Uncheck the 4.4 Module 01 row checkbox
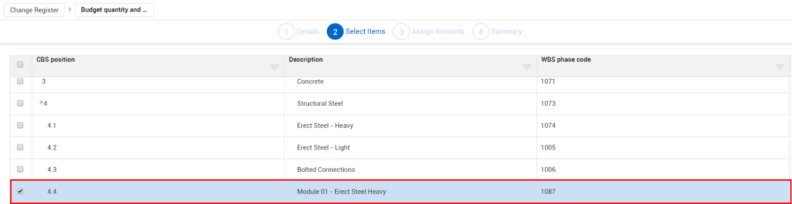Viewport: 792px width, 204px height. click(x=20, y=192)
